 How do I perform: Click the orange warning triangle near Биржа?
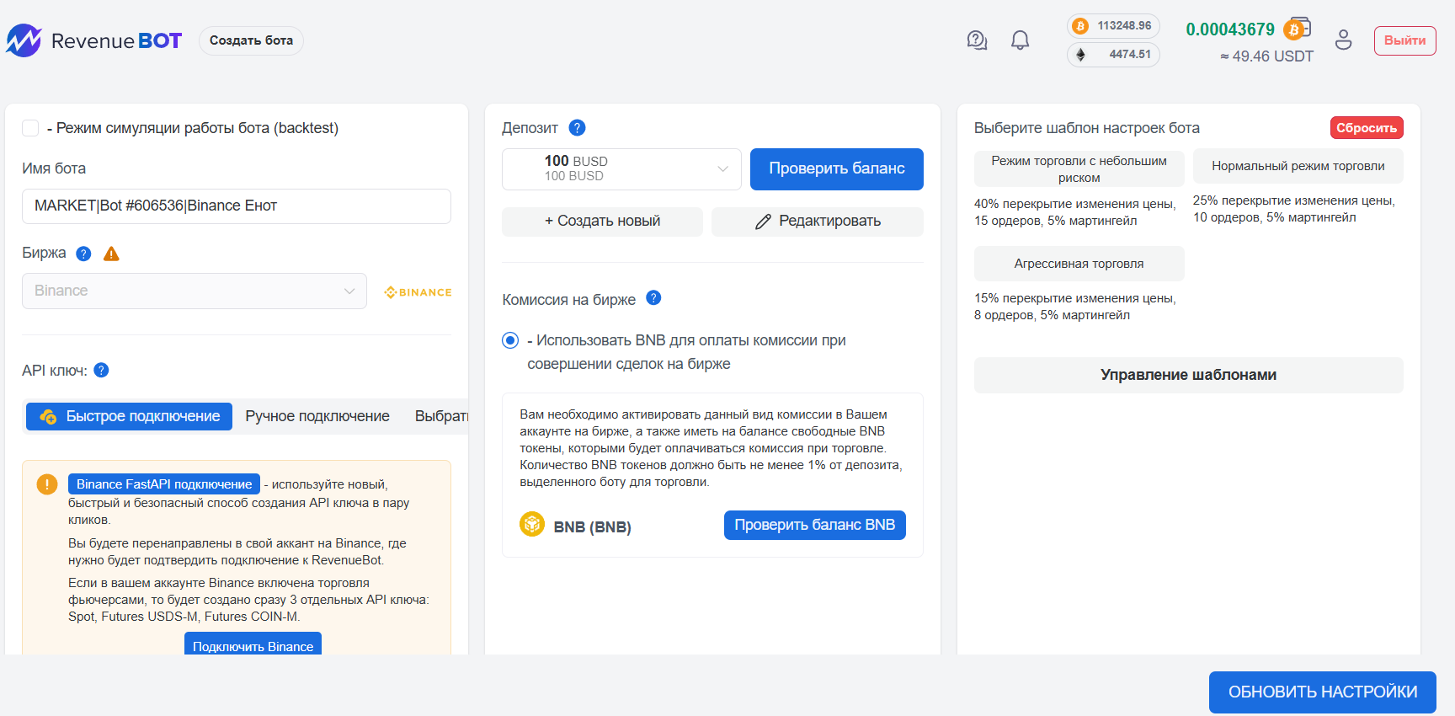111,254
